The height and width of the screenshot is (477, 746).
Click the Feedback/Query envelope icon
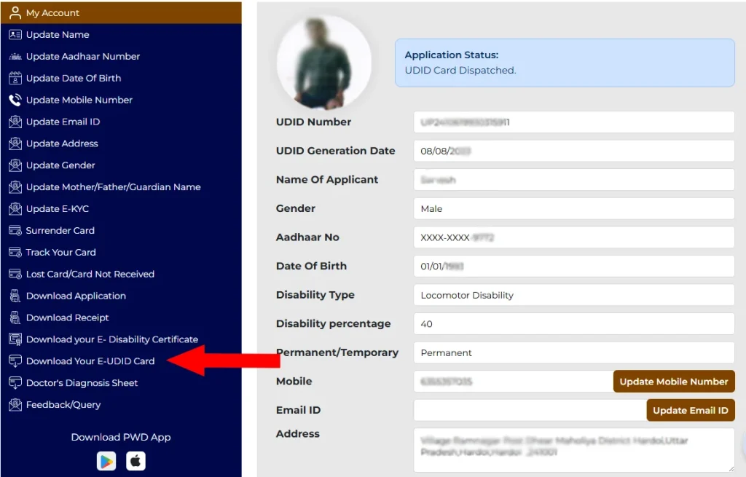point(15,405)
